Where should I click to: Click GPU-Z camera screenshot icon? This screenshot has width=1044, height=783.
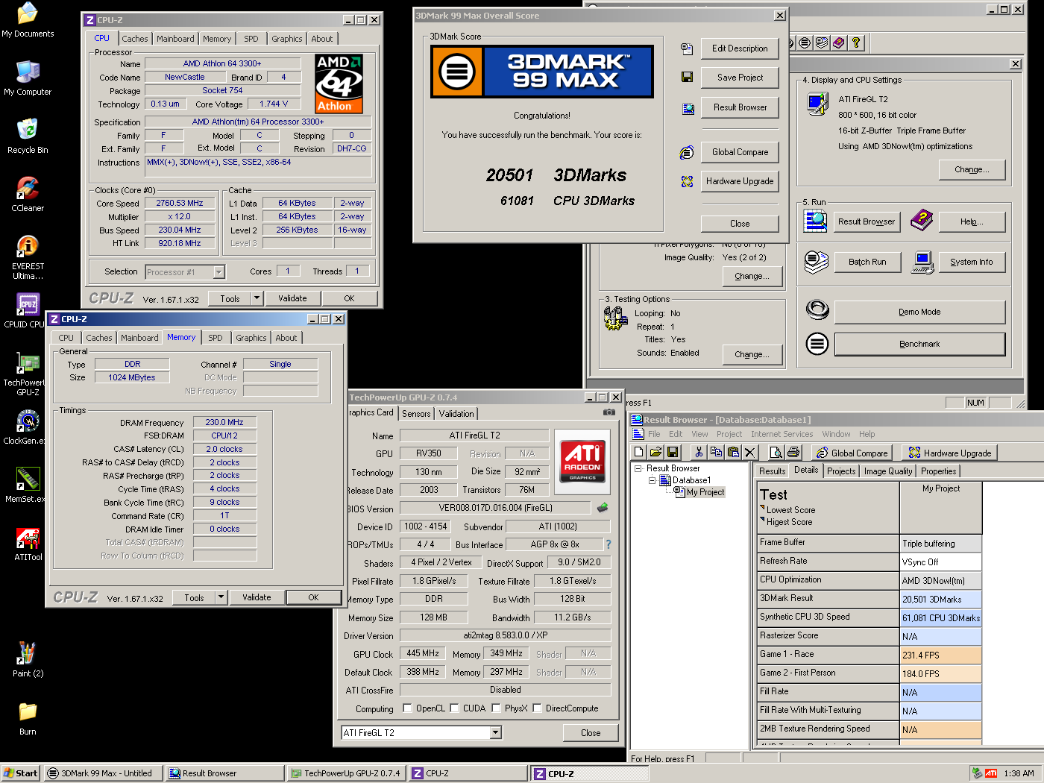point(609,412)
